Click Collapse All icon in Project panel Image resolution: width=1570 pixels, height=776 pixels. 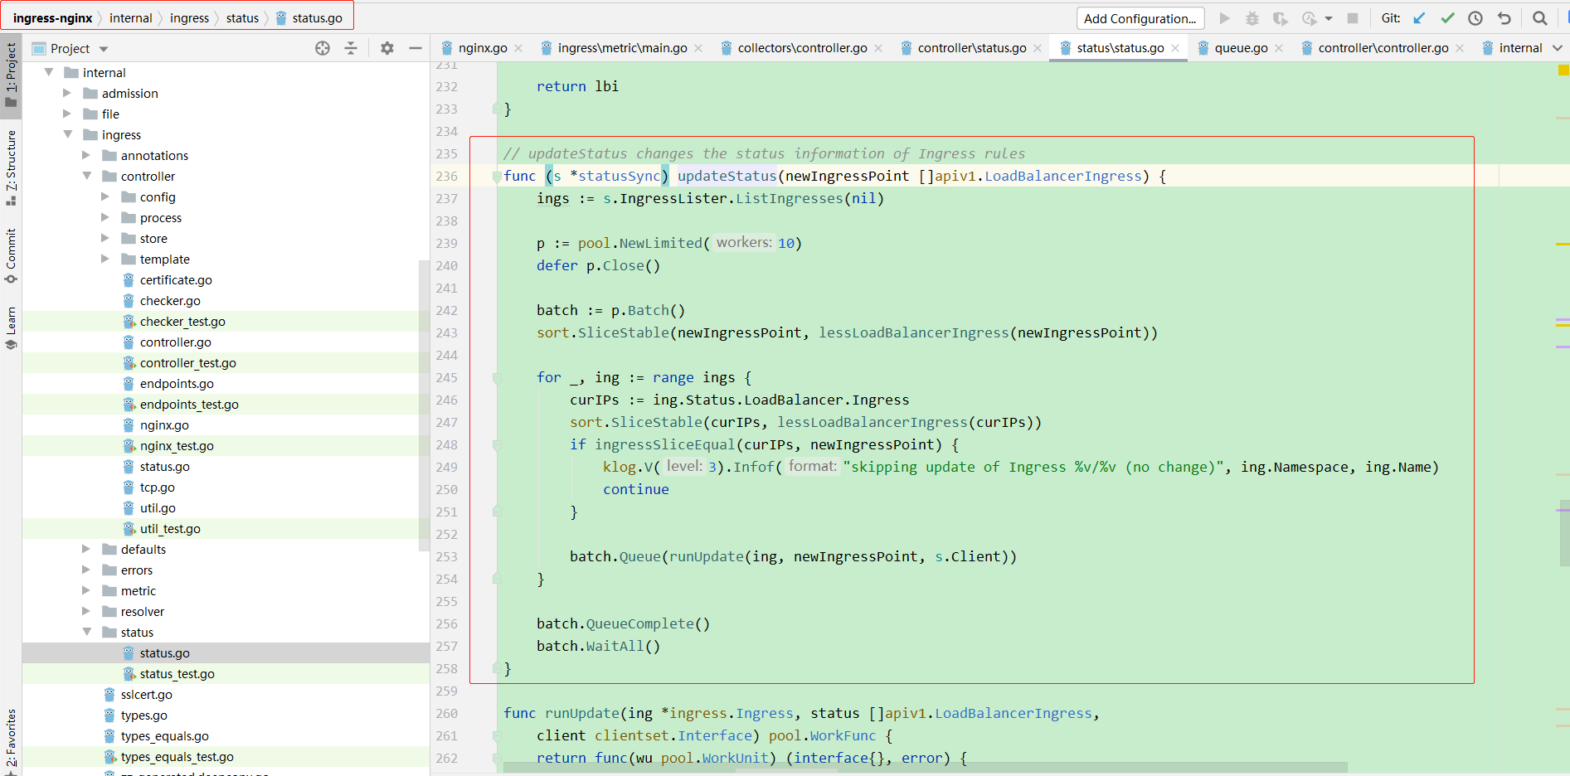[x=351, y=48]
